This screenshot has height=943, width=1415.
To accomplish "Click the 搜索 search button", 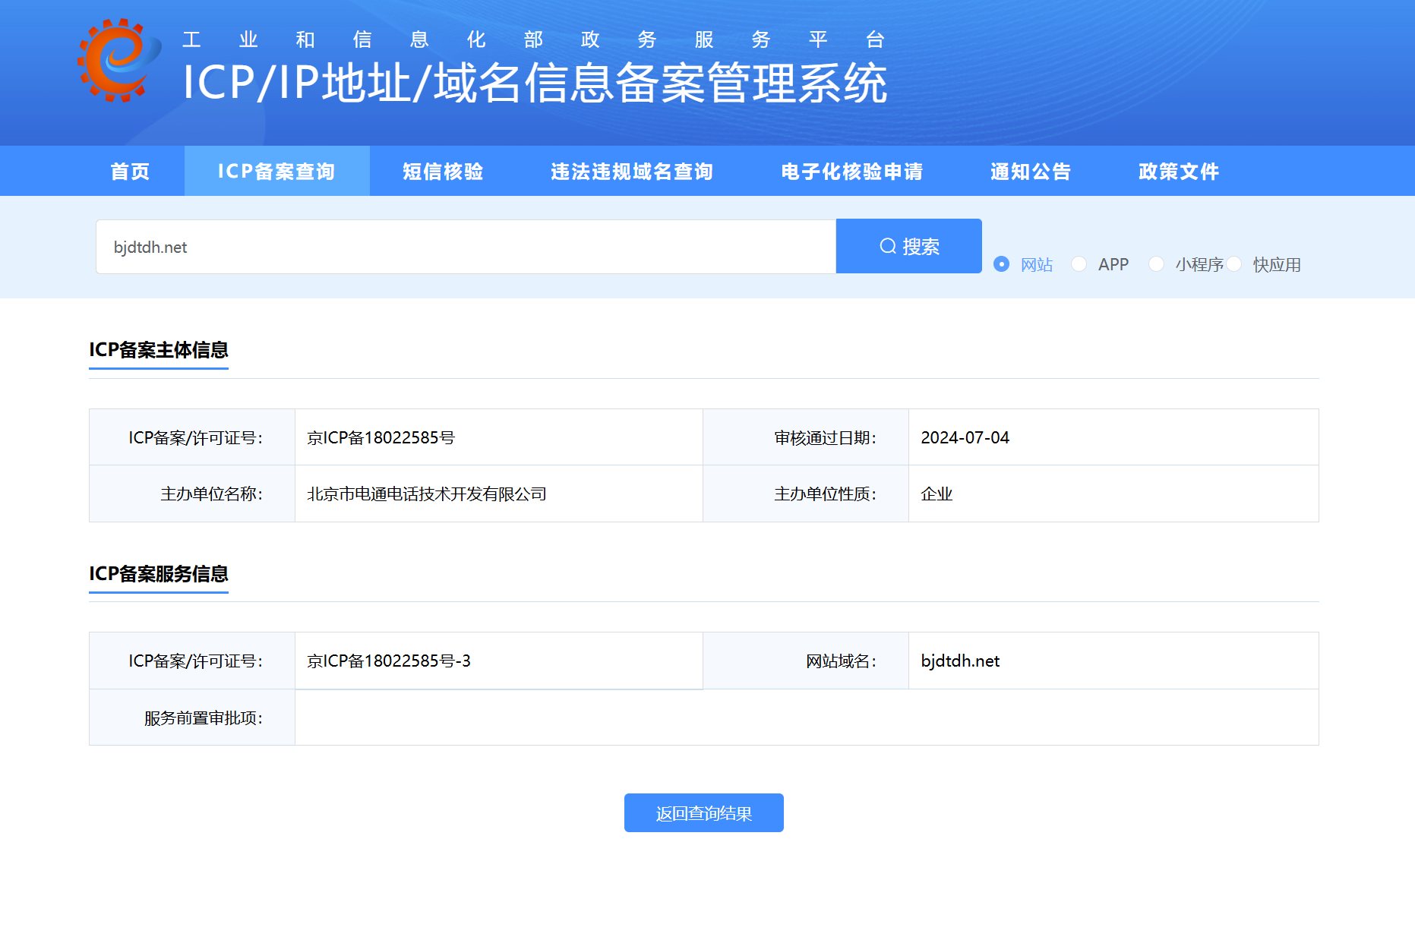I will (908, 246).
